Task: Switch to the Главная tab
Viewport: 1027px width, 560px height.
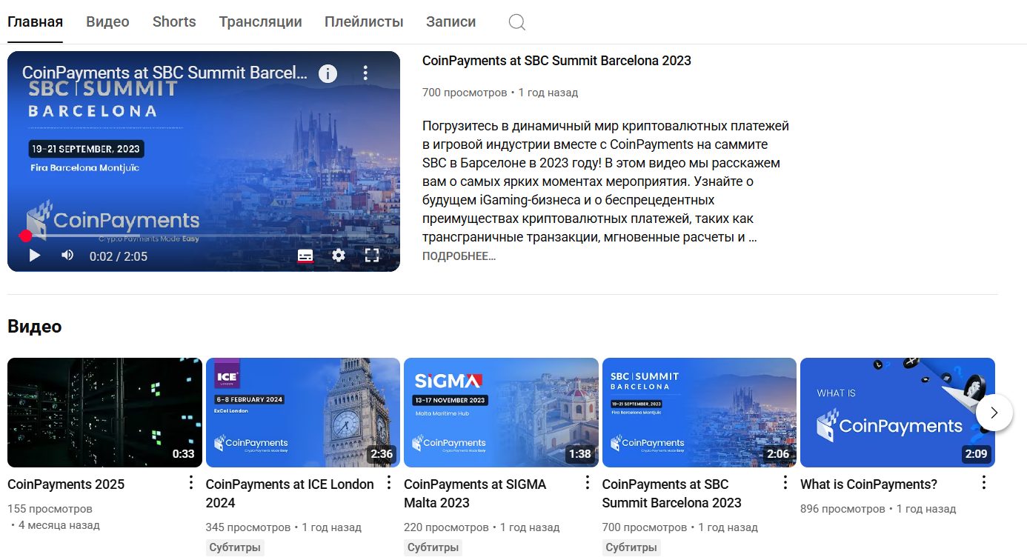Action: click(35, 22)
